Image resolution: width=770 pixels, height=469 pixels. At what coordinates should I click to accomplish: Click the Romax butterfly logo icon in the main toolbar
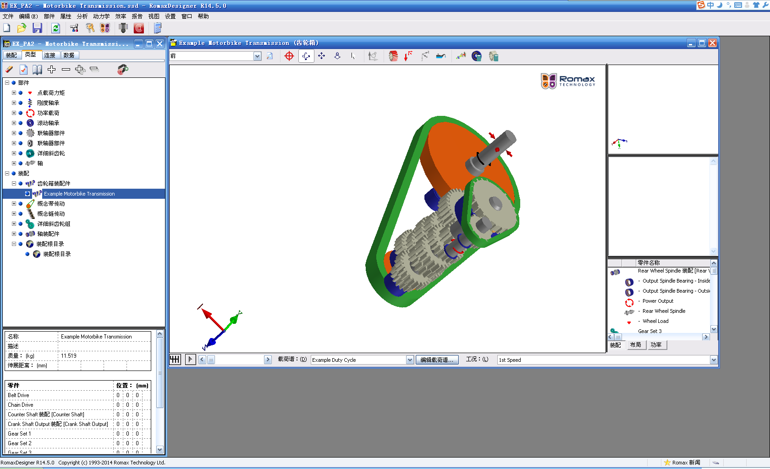pos(105,28)
